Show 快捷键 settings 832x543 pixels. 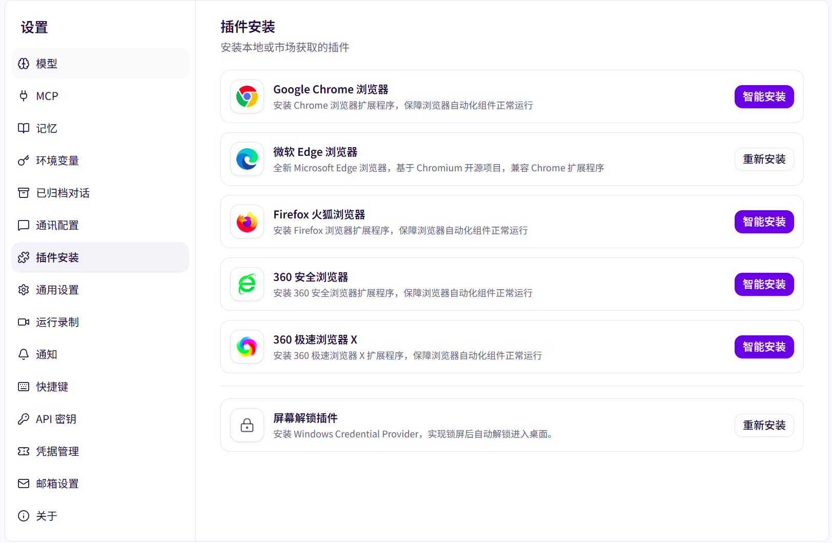click(x=100, y=387)
